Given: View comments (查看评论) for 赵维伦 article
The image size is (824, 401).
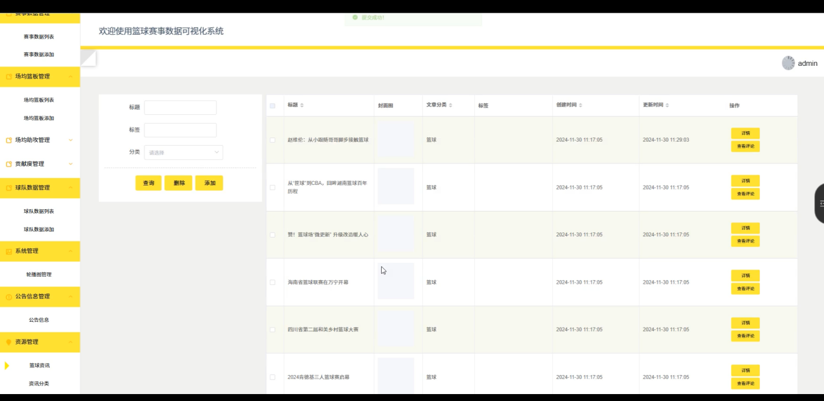Looking at the screenshot, I should pos(745,146).
